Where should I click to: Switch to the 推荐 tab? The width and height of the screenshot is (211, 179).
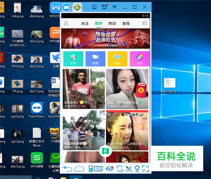click(x=99, y=24)
